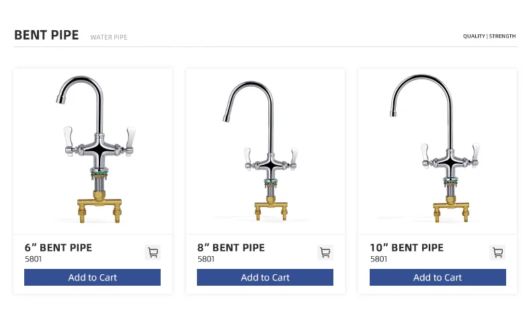This screenshot has width=531, height=318.
Task: Select the 10" BENT PIPE title link
Action: pos(407,248)
